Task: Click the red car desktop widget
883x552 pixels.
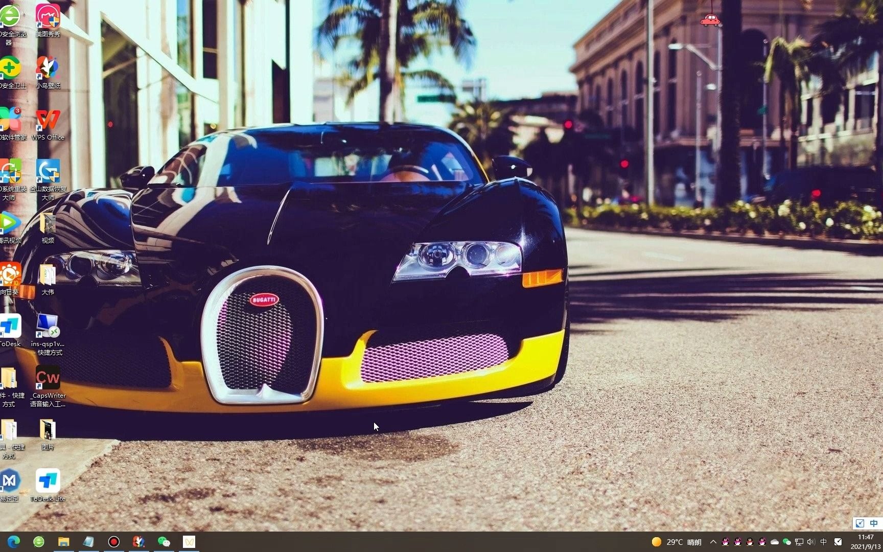Action: (710, 19)
